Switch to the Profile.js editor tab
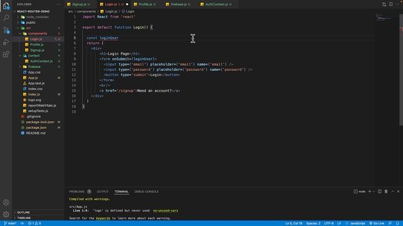This screenshot has width=403, height=226. coord(147,4)
